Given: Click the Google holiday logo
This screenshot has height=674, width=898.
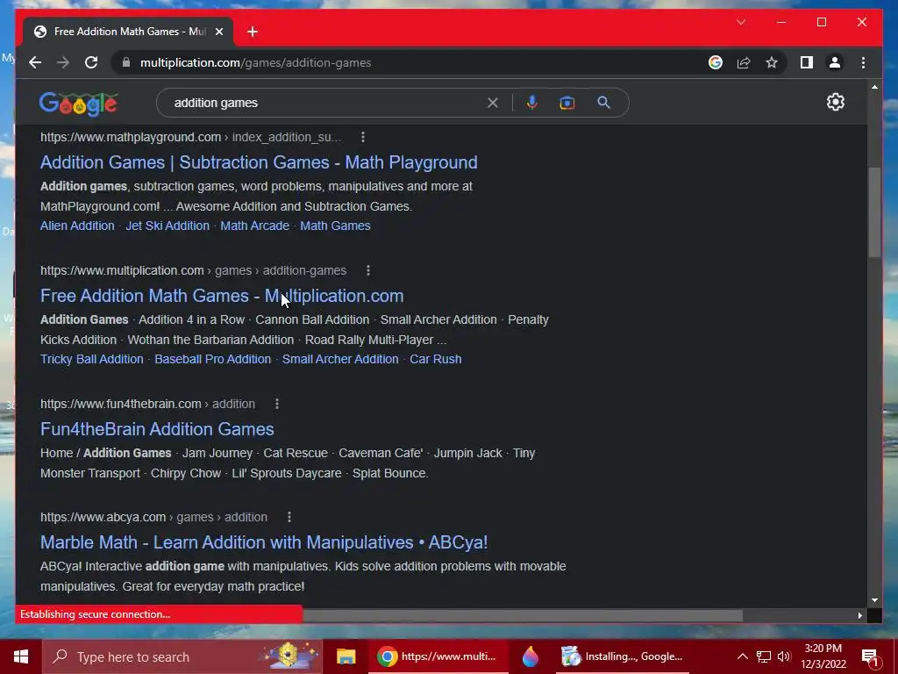Looking at the screenshot, I should pyautogui.click(x=78, y=104).
